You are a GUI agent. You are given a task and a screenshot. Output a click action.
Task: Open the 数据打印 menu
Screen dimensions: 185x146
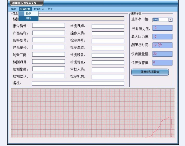(x=39, y=9)
